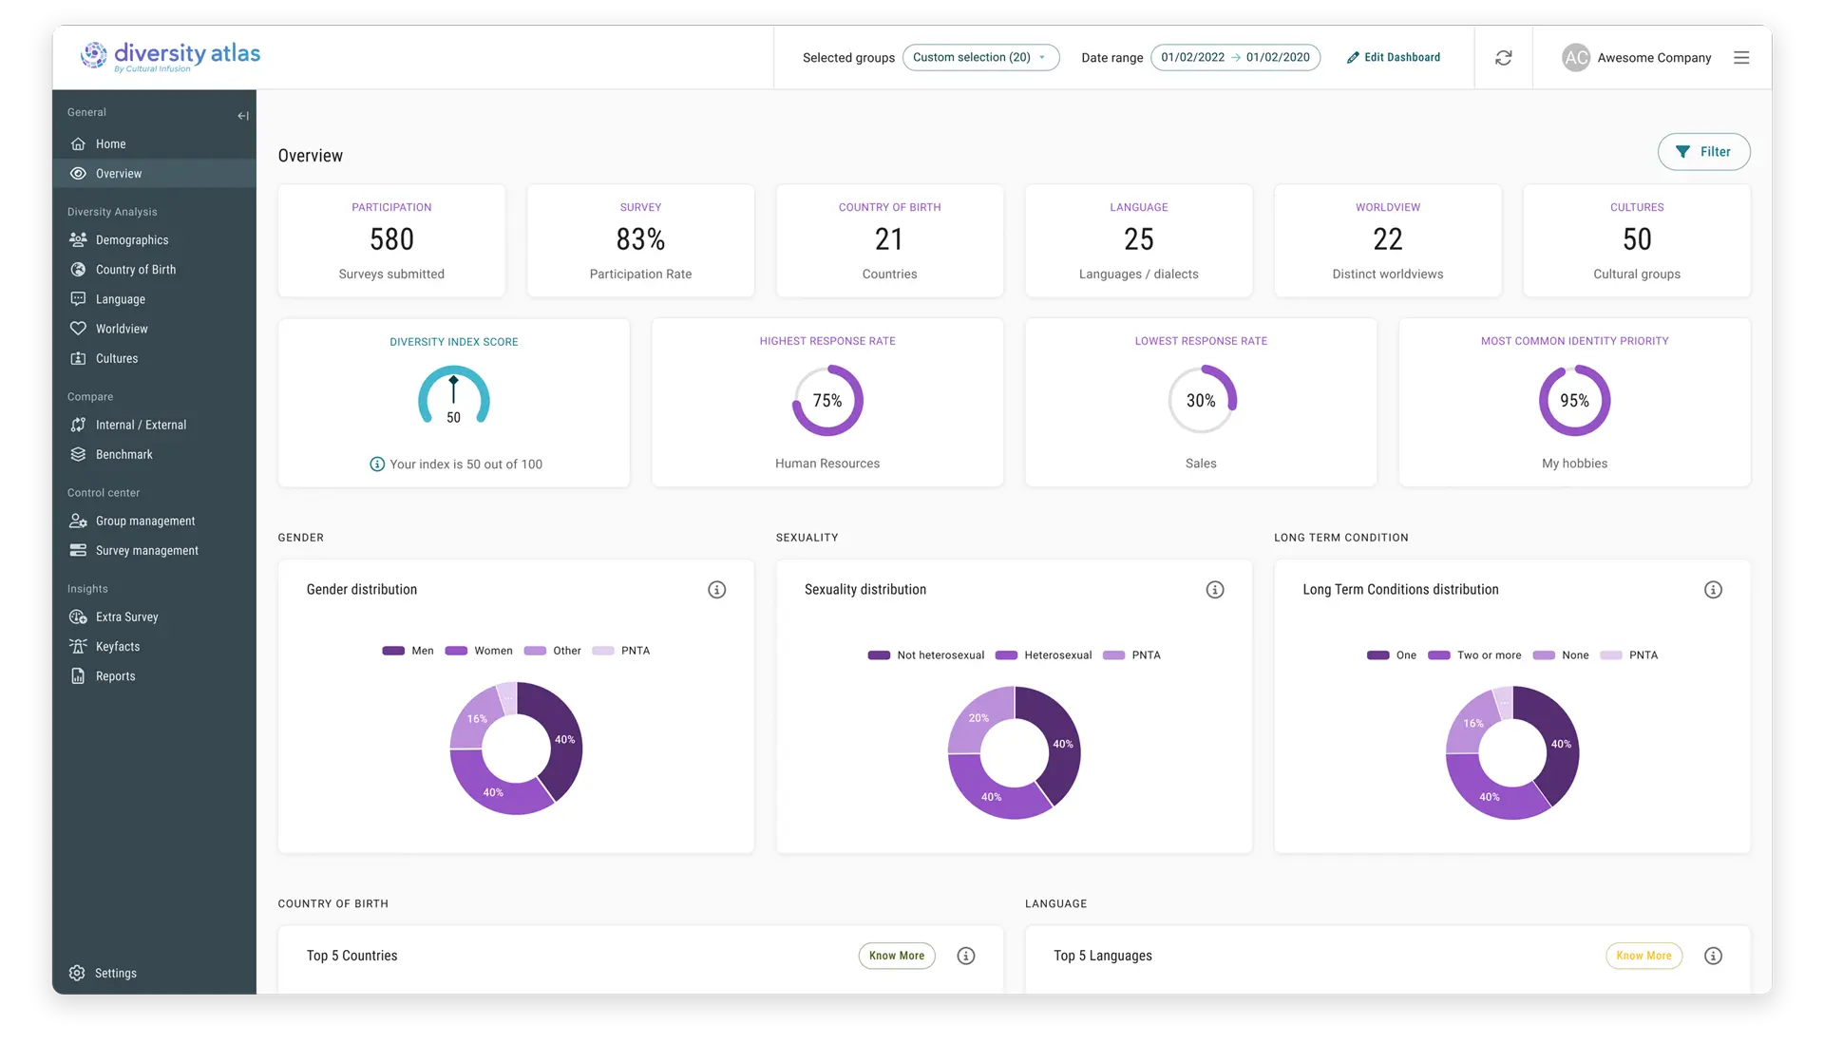Toggle the One legend entry

1392,655
